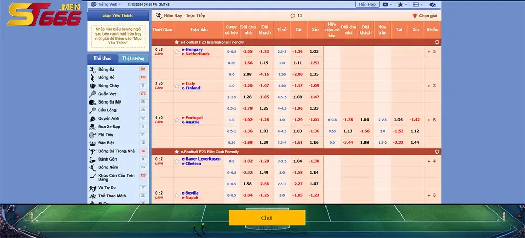The height and width of the screenshot is (238, 525).
Task: Switch to the Thị trường tab
Action: tap(133, 59)
